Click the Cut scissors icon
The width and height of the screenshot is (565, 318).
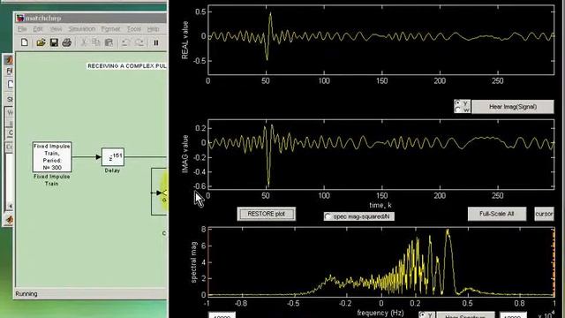tap(84, 42)
